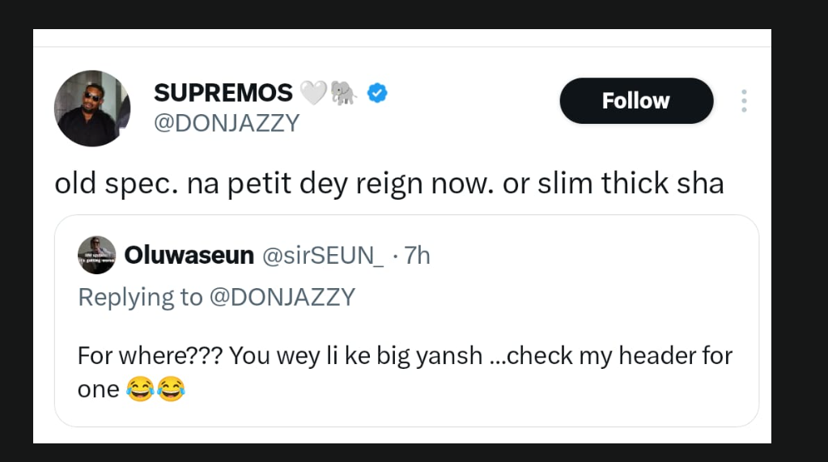Click @DONJAZZY in the Replying to line
Screen dimensions: 828x462
(x=282, y=297)
